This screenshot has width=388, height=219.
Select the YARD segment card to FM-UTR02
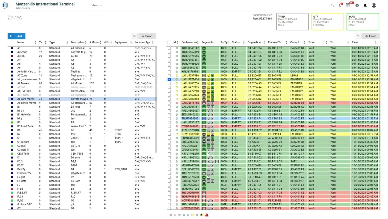[x=292, y=22]
